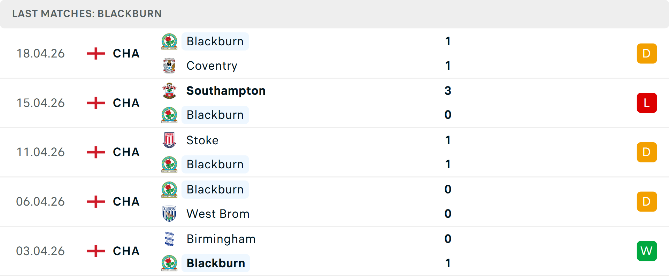669x276 pixels.
Task: Click the Birmingham club badge
Action: point(169,239)
